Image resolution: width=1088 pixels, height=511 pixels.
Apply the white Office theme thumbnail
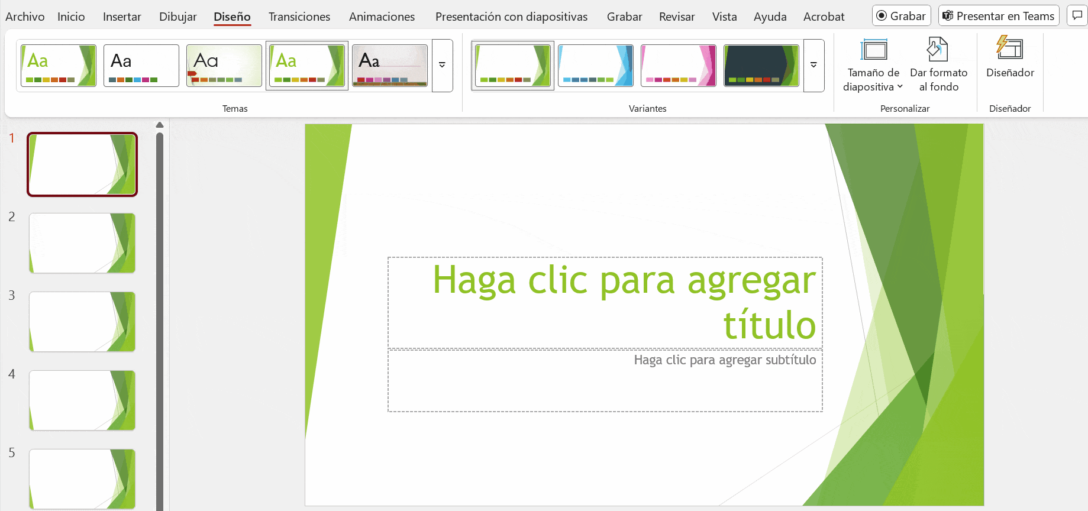click(141, 66)
